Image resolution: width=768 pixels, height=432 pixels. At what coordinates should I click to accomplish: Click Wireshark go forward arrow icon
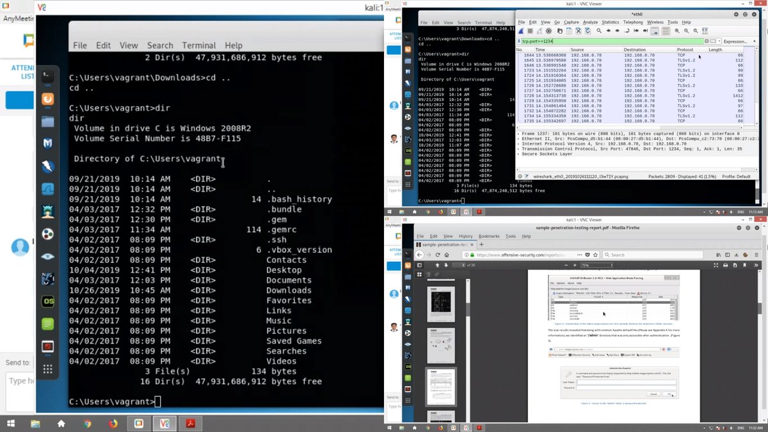click(x=618, y=31)
